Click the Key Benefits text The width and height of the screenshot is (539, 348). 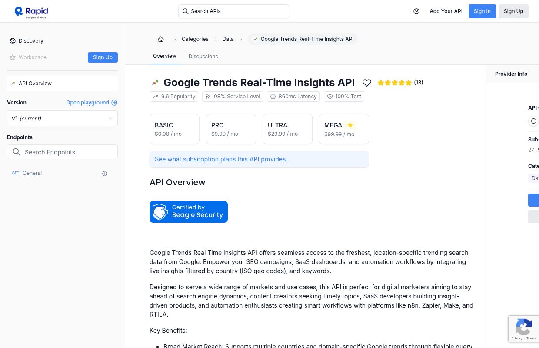click(x=168, y=331)
